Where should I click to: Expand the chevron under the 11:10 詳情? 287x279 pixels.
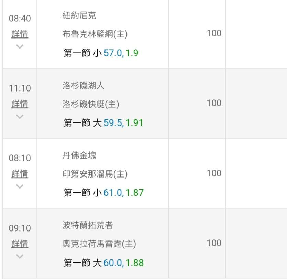[20, 116]
